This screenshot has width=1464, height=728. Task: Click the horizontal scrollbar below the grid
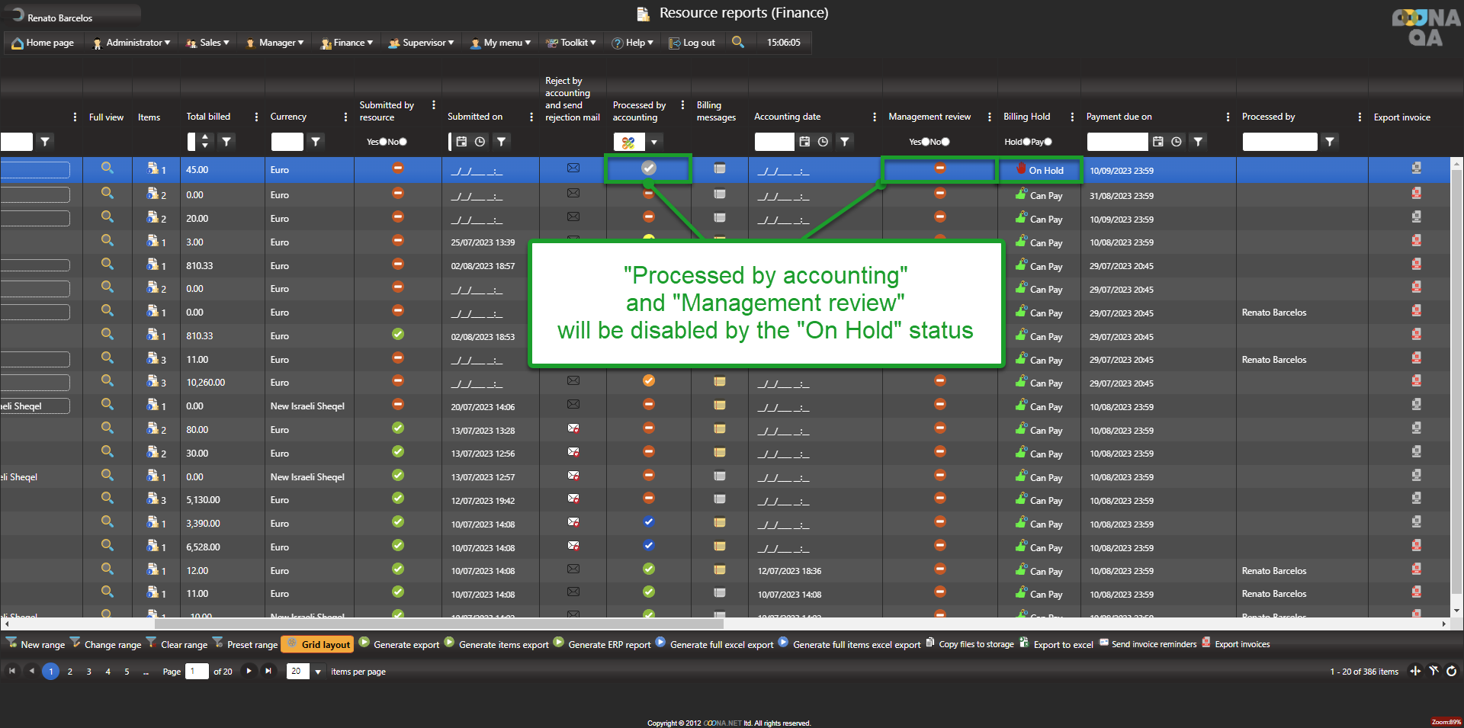point(724,624)
